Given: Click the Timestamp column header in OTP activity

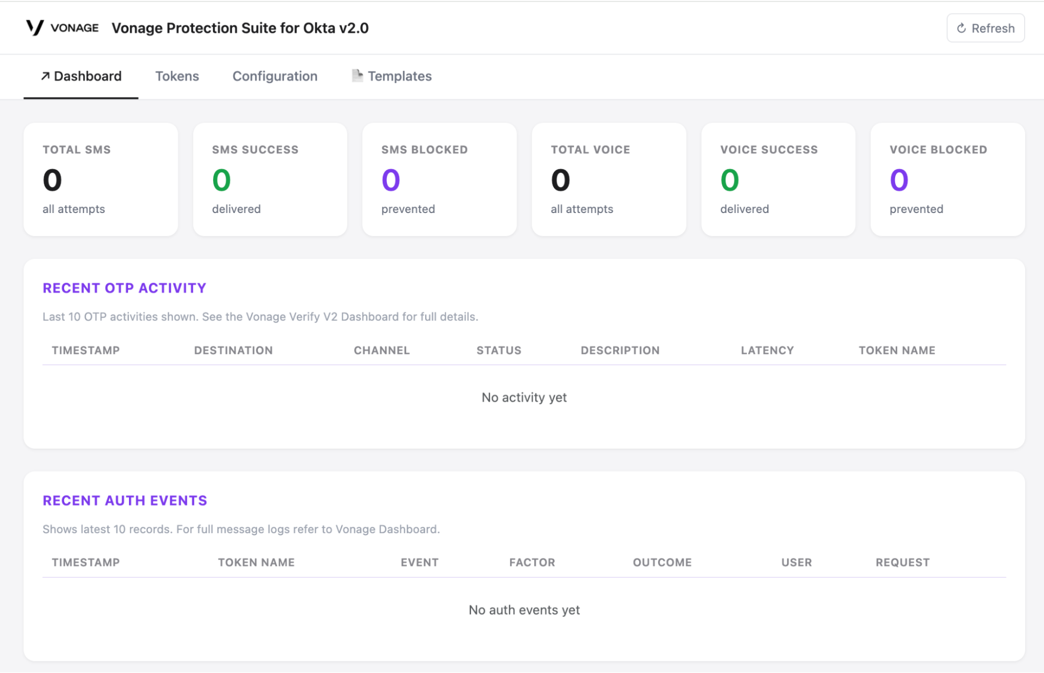Looking at the screenshot, I should [86, 350].
